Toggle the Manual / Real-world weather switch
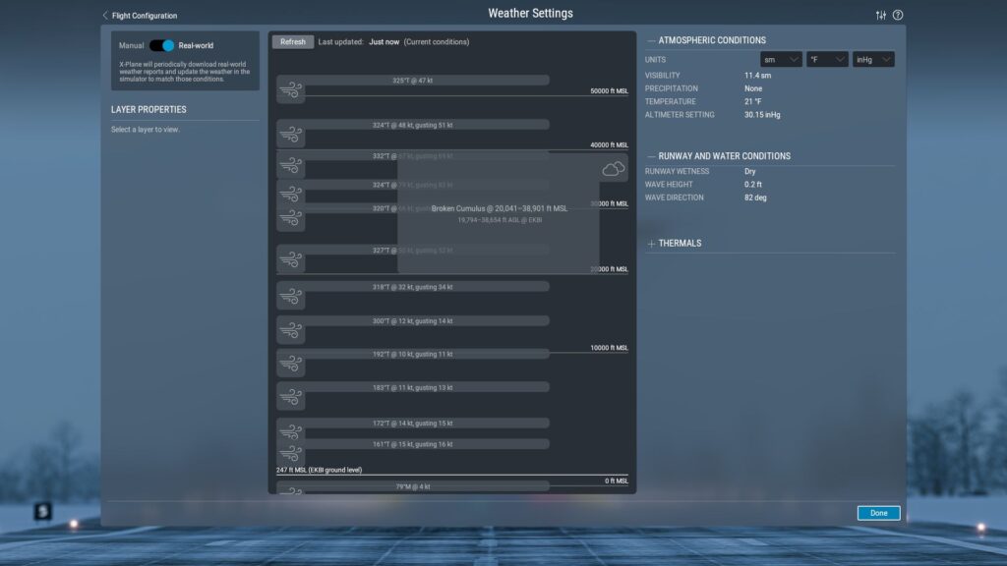1007x566 pixels. point(162,45)
